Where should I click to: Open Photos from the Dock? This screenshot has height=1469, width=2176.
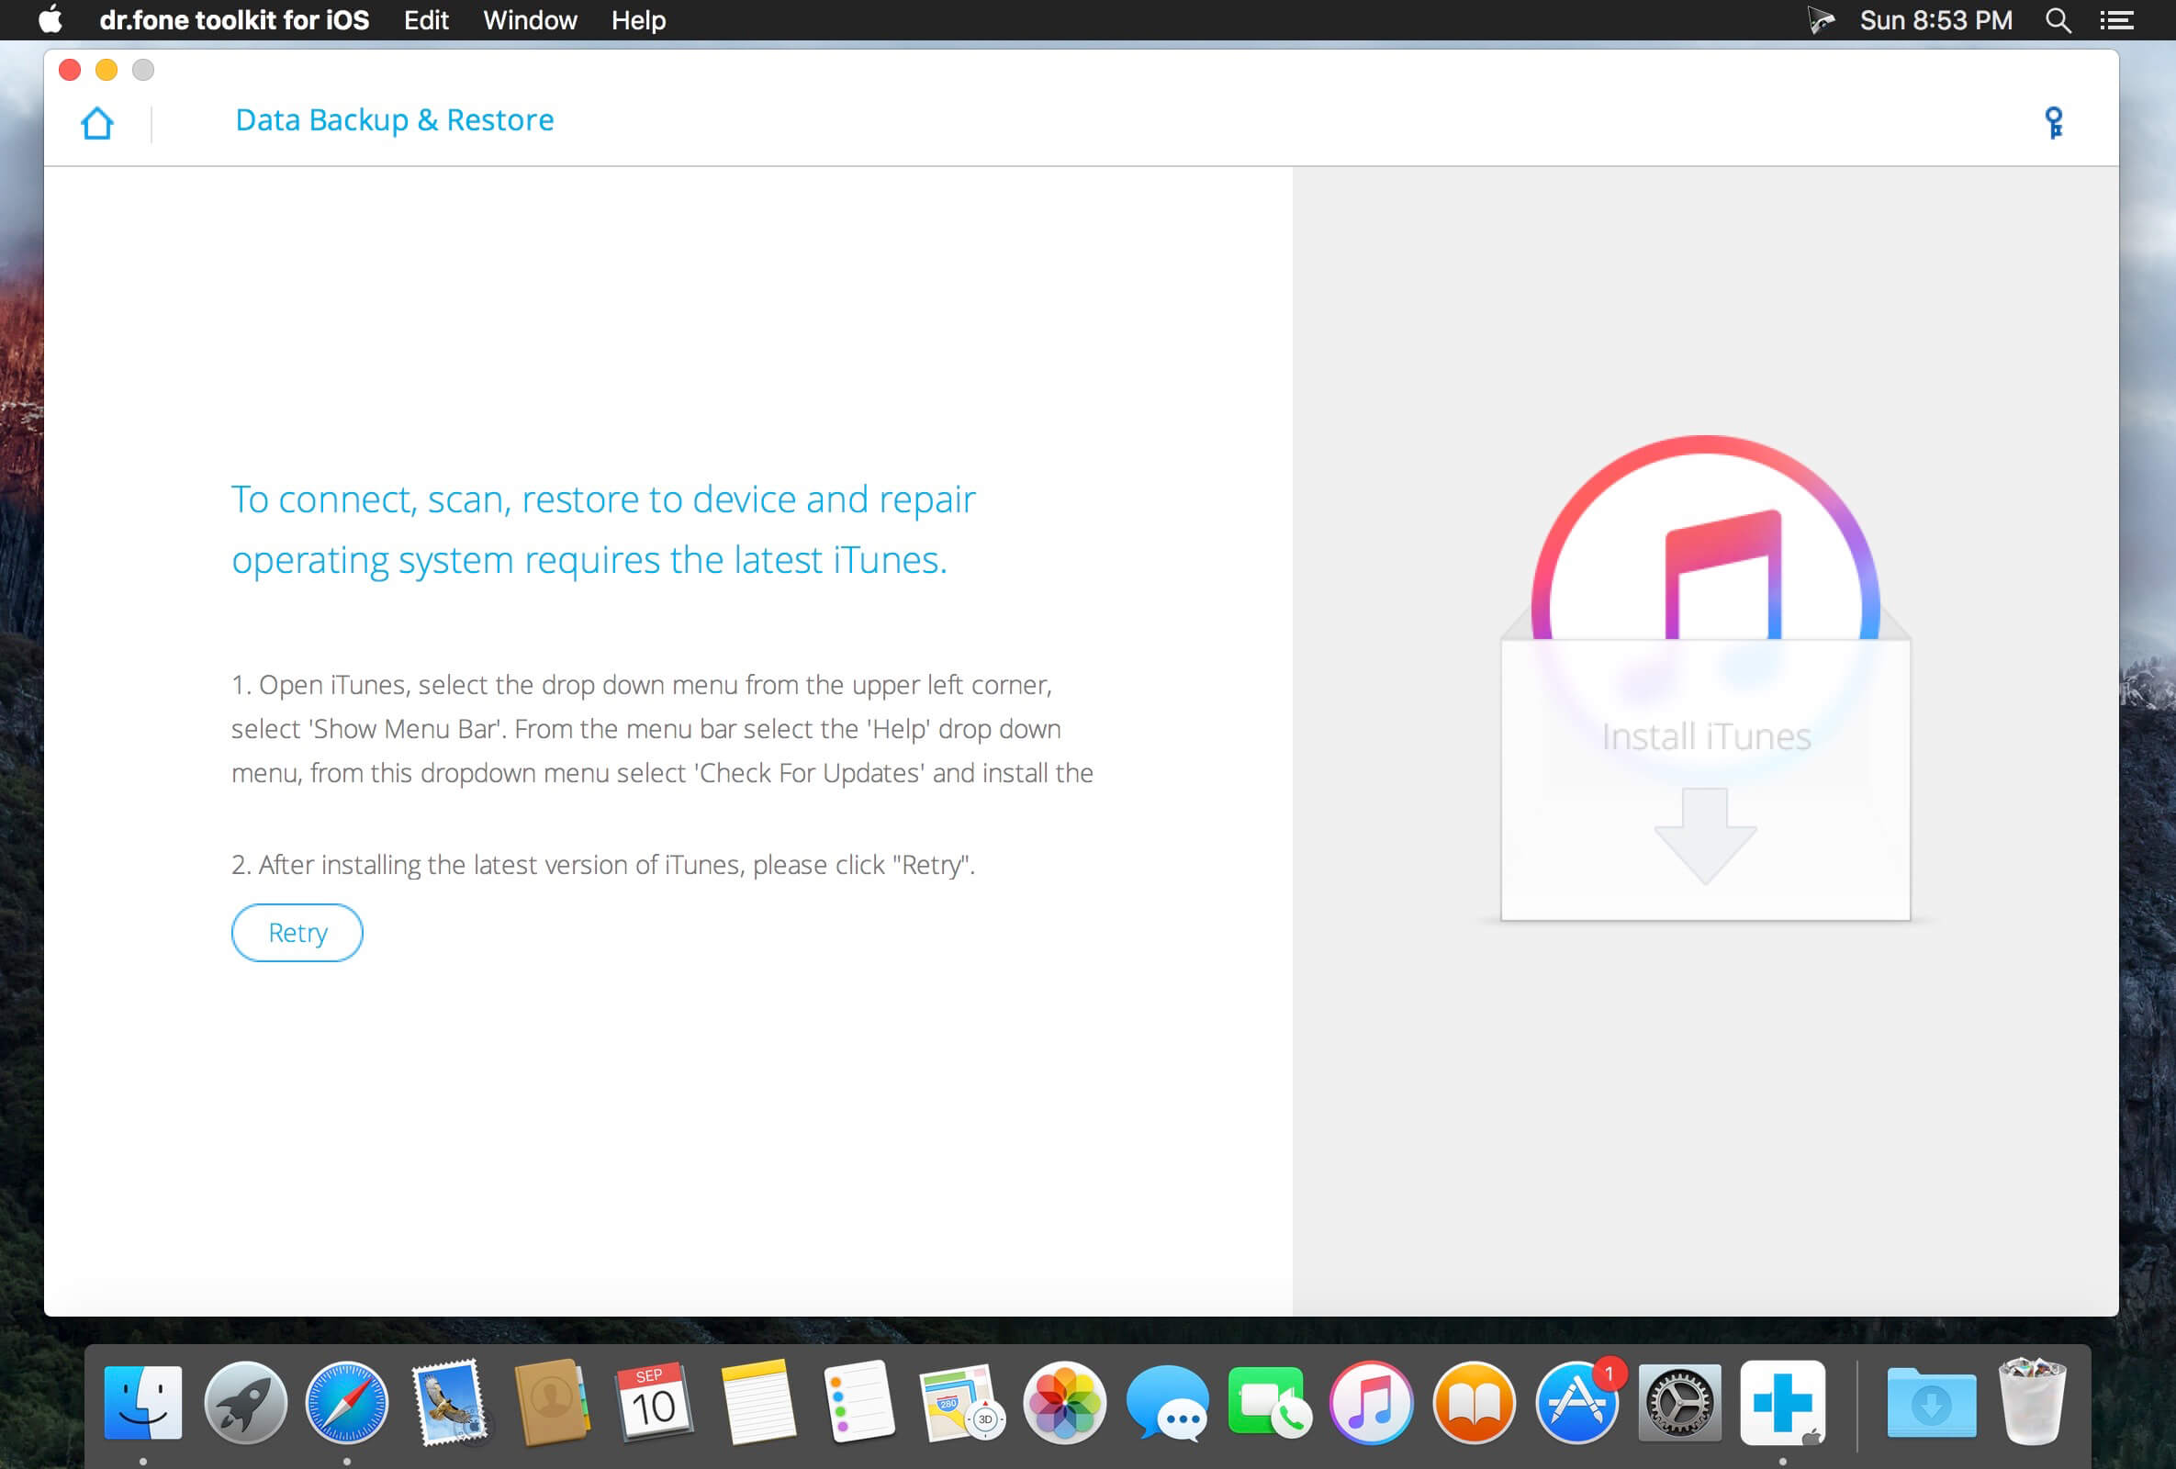point(1065,1403)
